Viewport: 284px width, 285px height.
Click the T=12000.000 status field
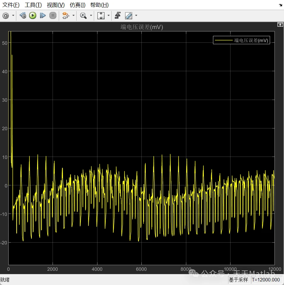pos(266,280)
